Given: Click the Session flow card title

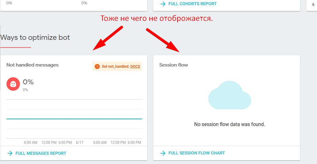Looking at the screenshot, I should [173, 65].
